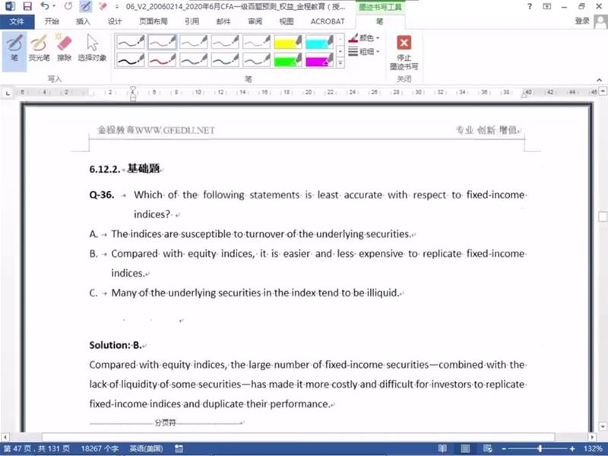
Task: Switch to Read Mode view
Action: [442, 449]
